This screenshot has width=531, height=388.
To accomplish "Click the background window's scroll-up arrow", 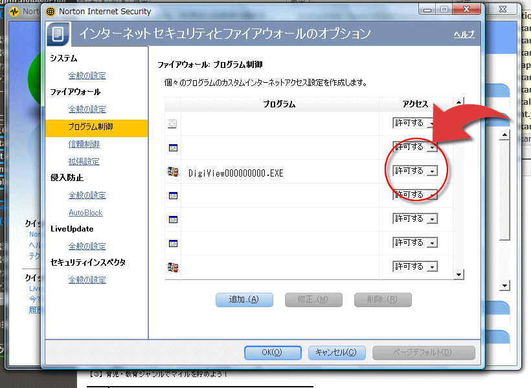I will coord(504,135).
